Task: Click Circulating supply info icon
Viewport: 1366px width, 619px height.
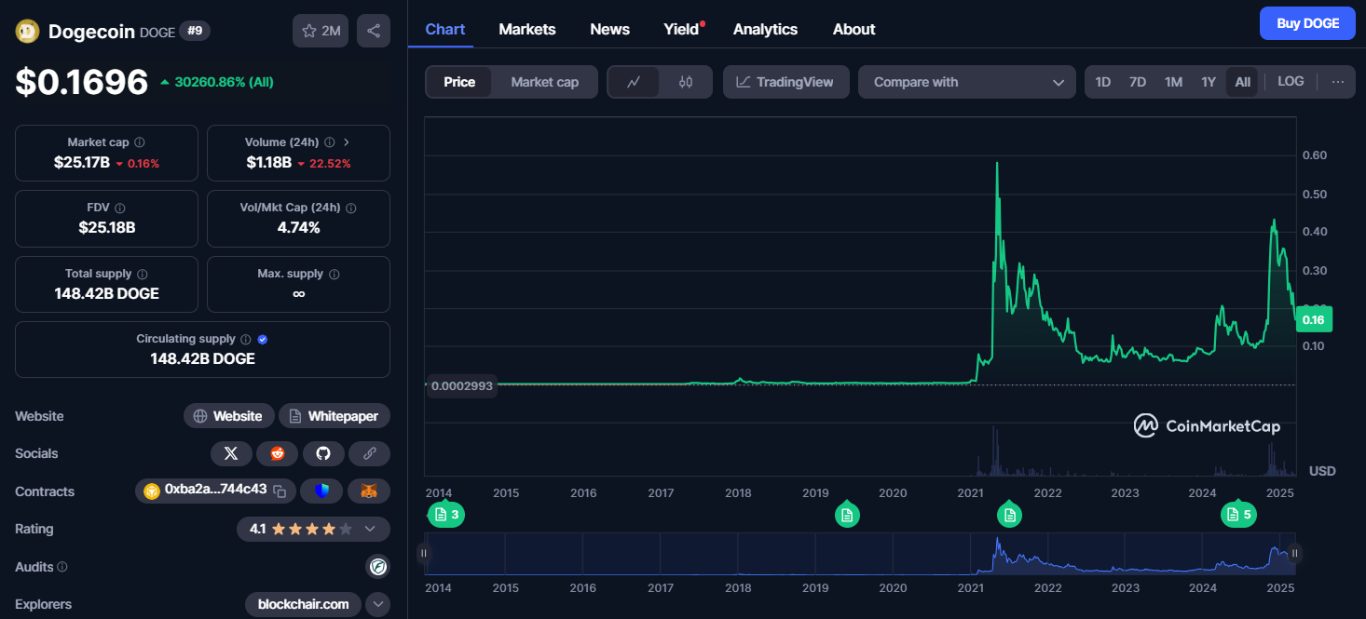Action: tap(246, 340)
